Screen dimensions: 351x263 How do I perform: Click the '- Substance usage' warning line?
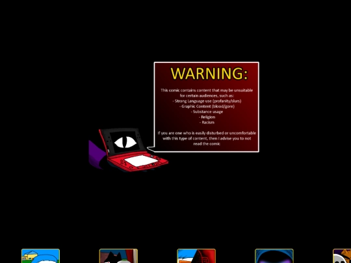pyautogui.click(x=207, y=112)
